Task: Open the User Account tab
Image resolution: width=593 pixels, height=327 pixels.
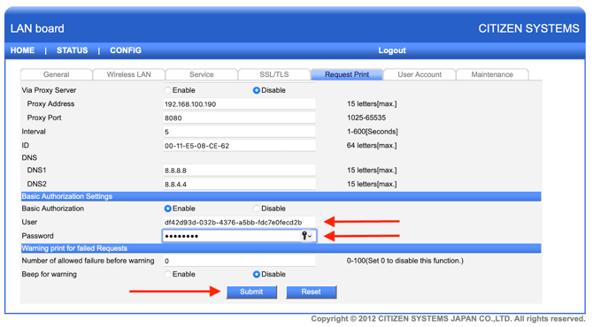Action: (x=420, y=74)
